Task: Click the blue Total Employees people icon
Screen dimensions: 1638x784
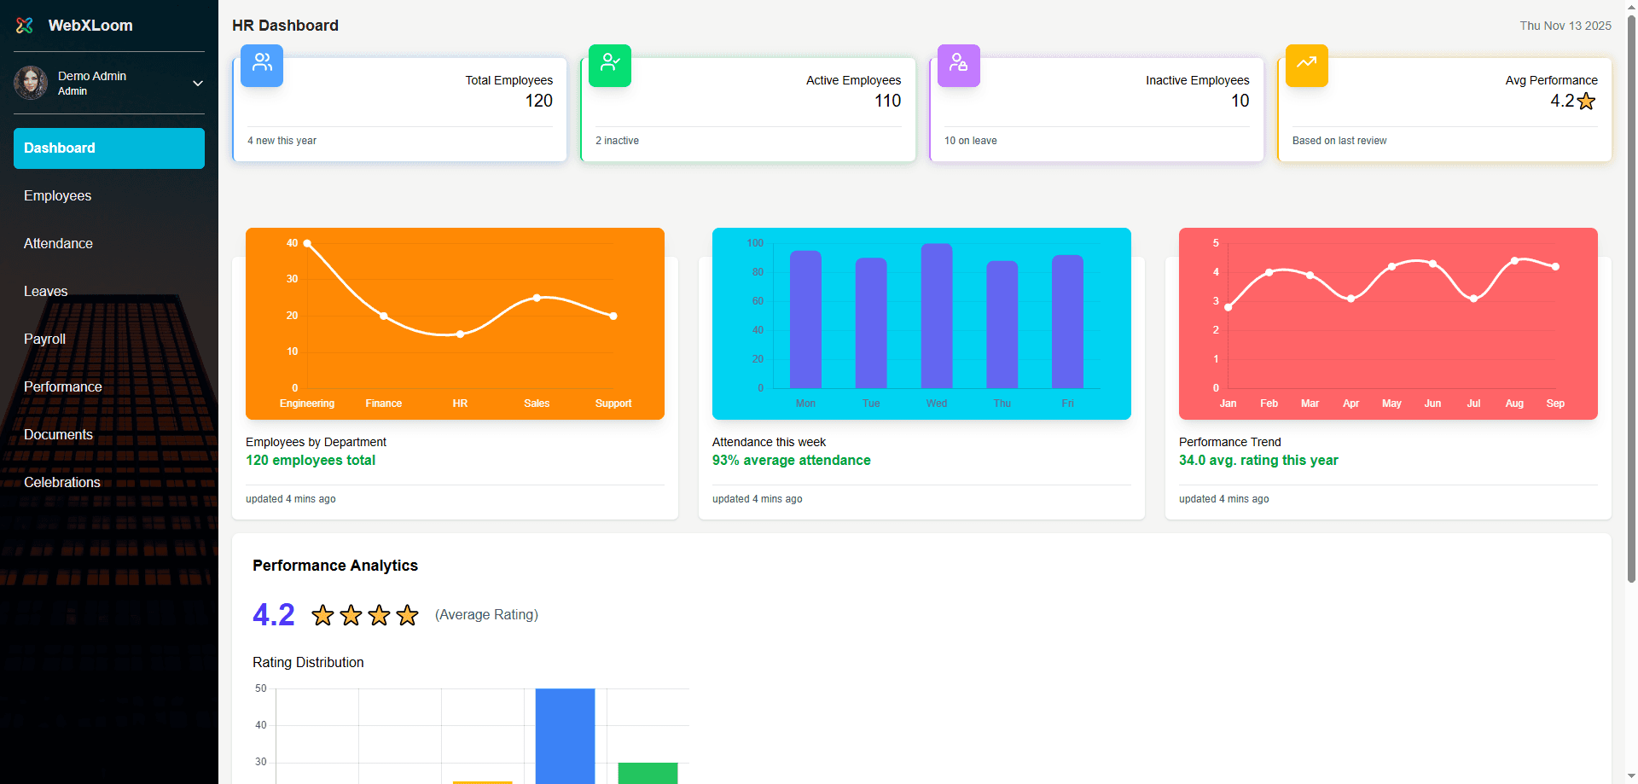Action: click(261, 66)
